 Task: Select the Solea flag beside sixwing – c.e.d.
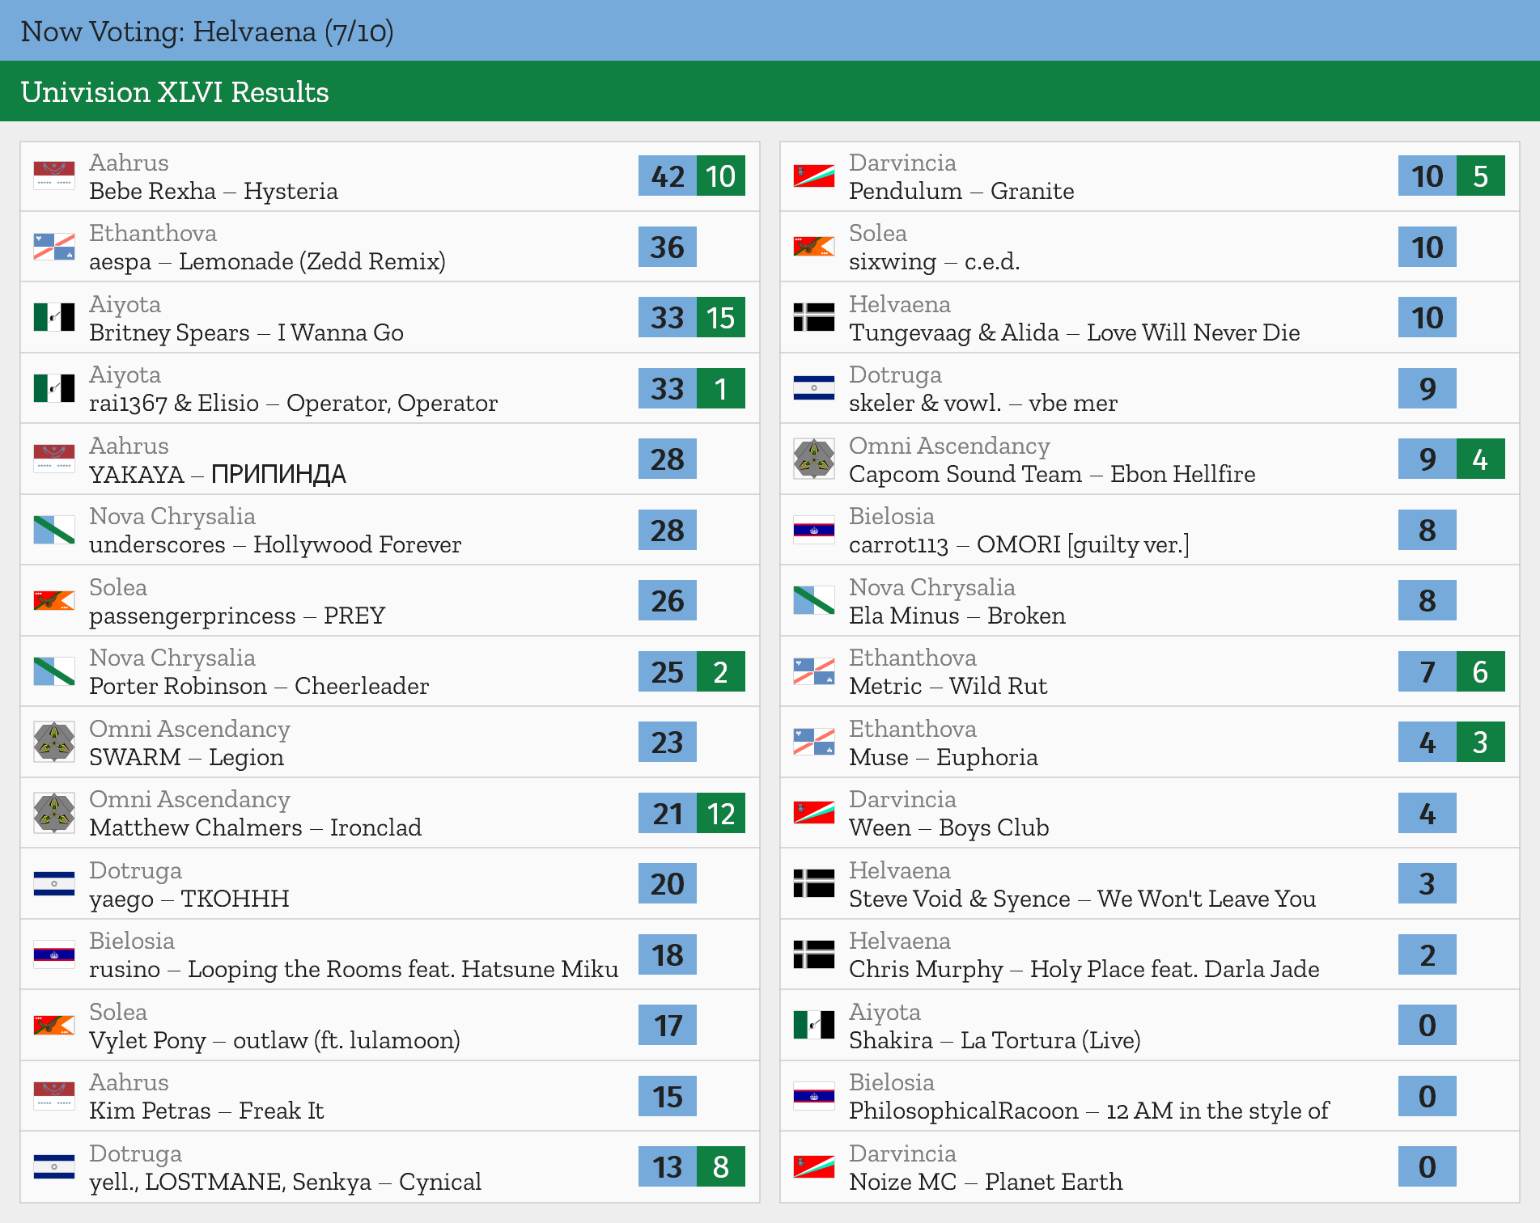coord(814,247)
